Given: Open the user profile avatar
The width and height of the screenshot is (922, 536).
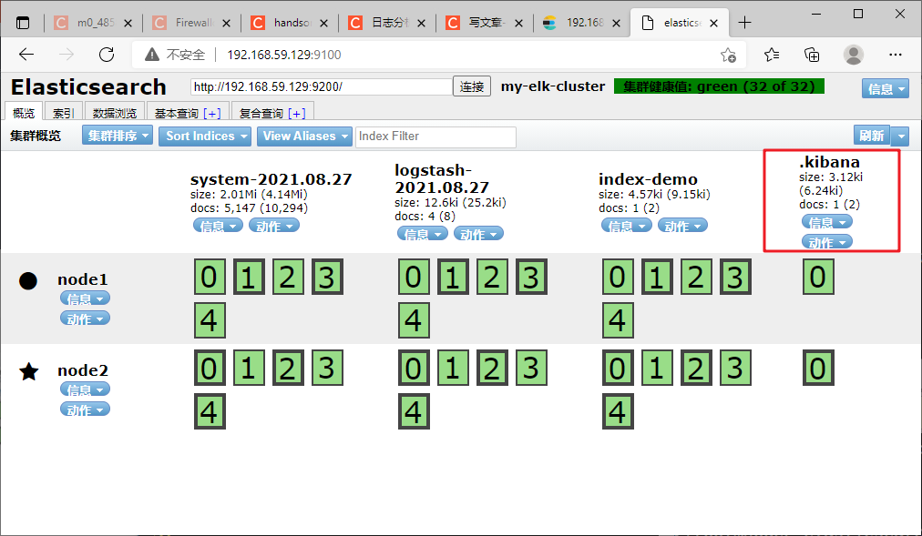Looking at the screenshot, I should (x=853, y=55).
